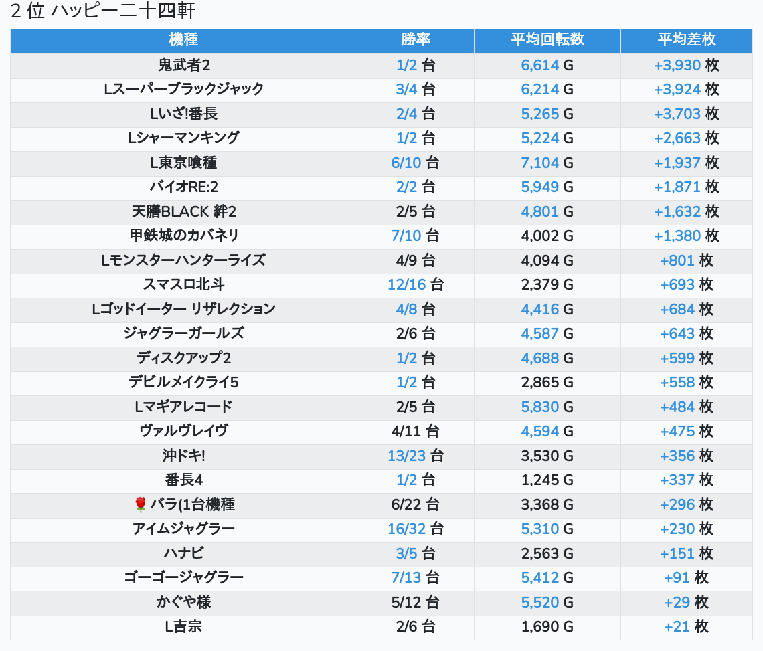763x651 pixels.
Task: Click the 平均回転数 column header
Action: click(x=547, y=40)
